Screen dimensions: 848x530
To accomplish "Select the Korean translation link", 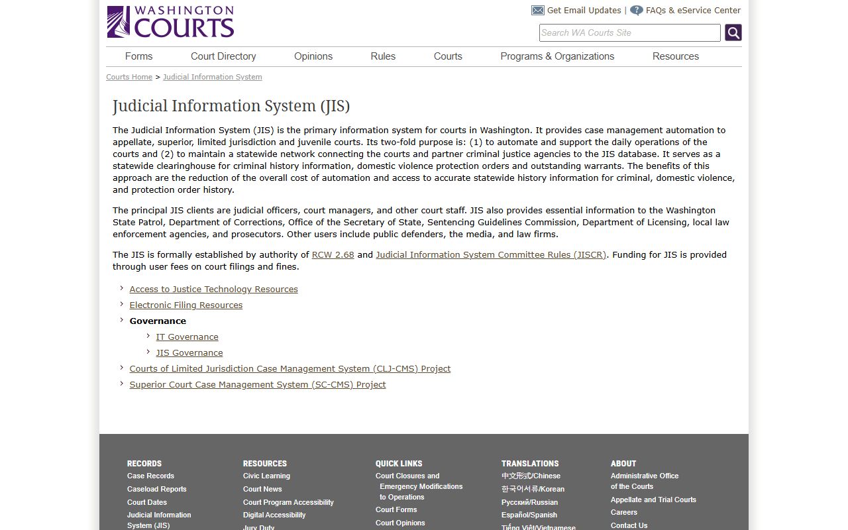I will (x=533, y=489).
